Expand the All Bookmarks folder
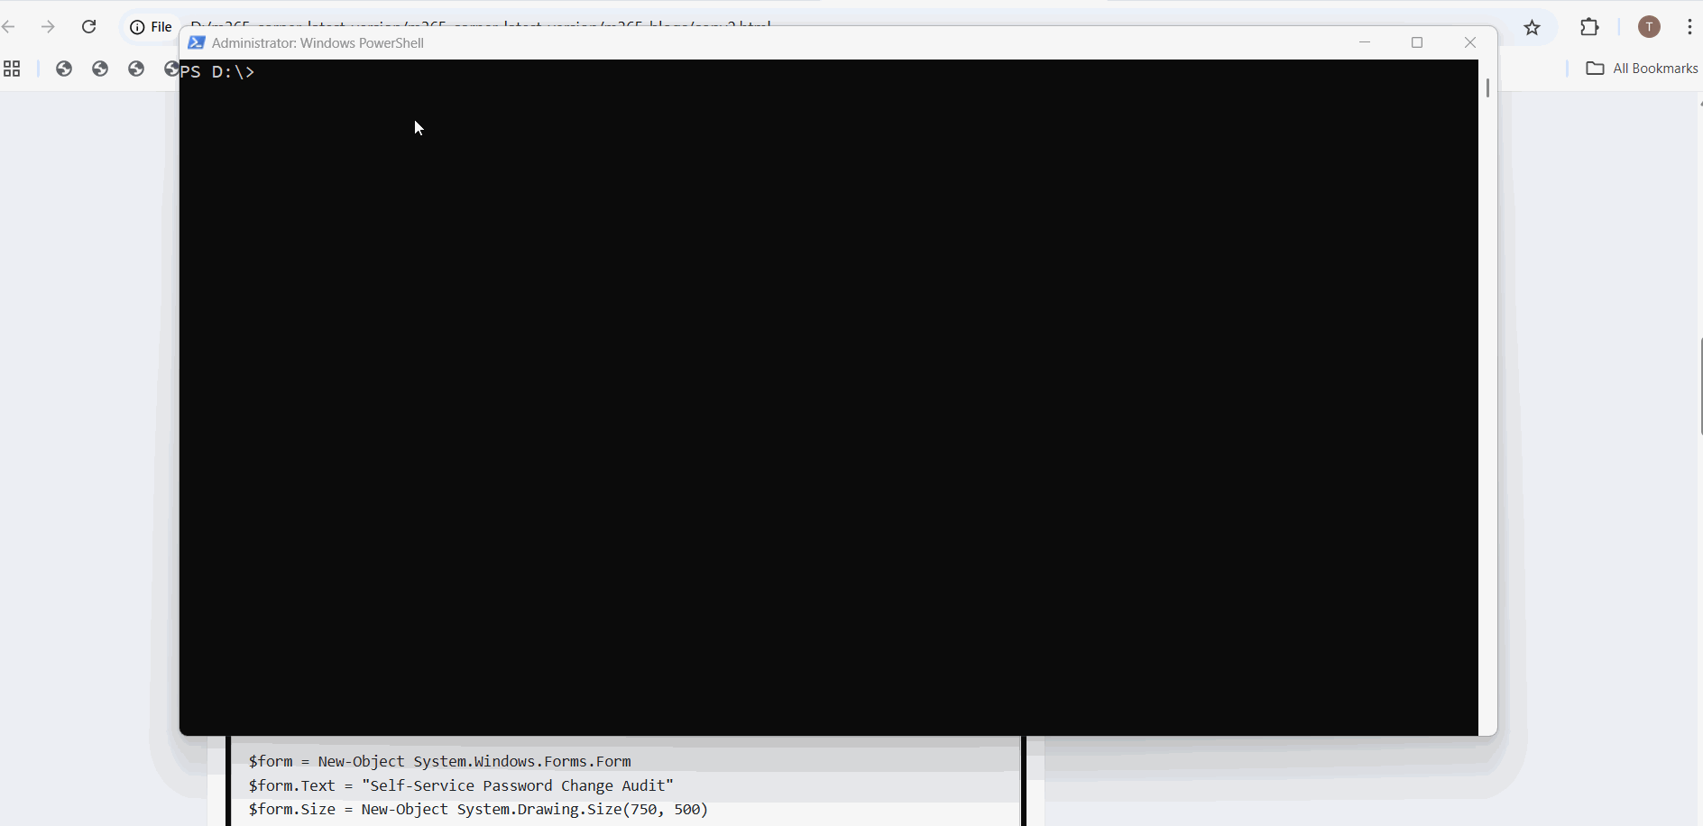This screenshot has height=826, width=1703. (x=1642, y=69)
